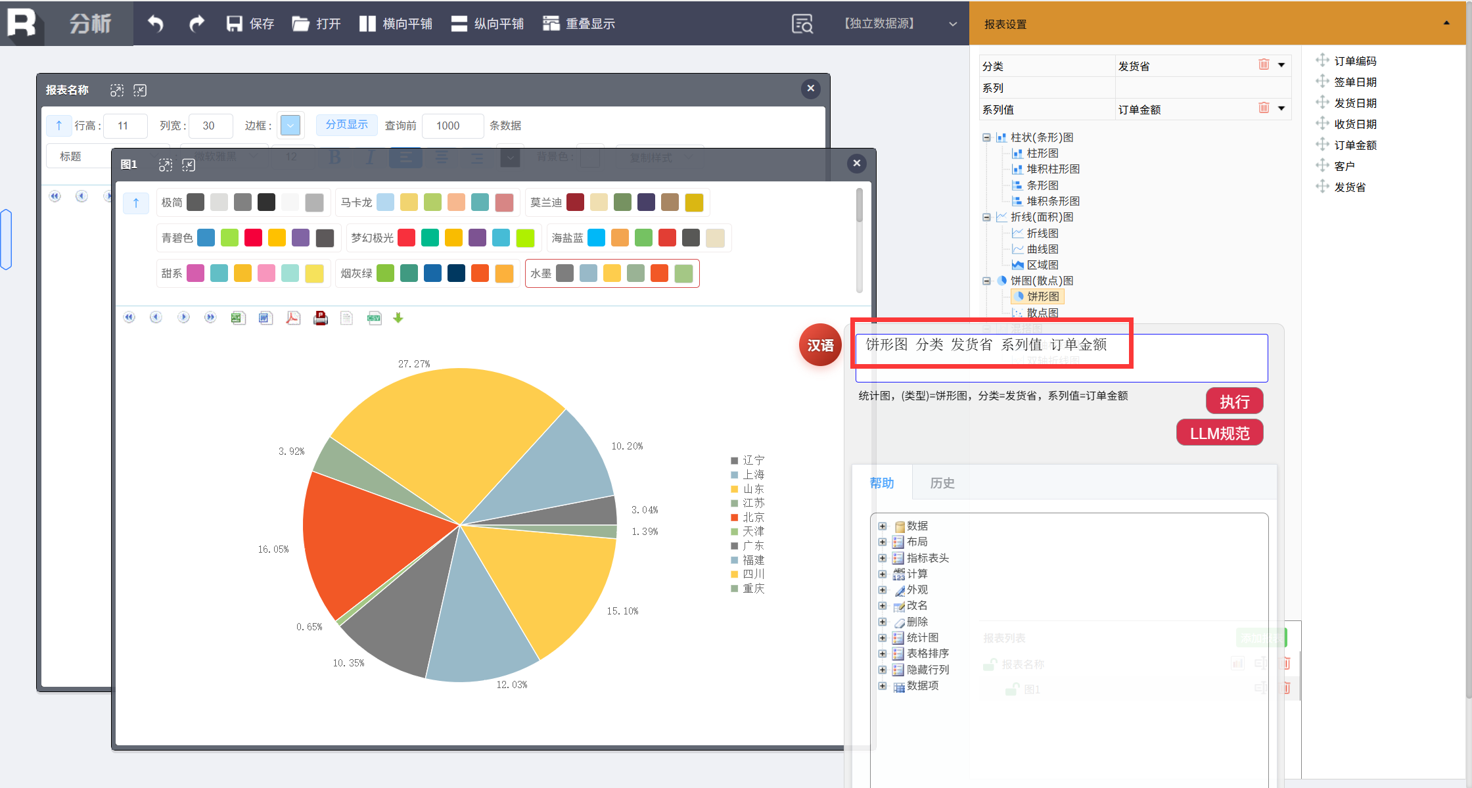This screenshot has width=1472, height=788.
Task: Open the 边框 border dropdown
Action: coord(290,126)
